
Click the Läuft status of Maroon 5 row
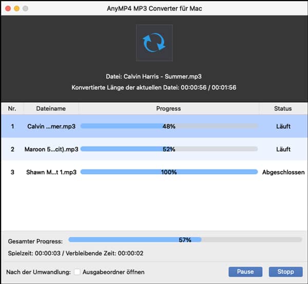pyautogui.click(x=283, y=149)
